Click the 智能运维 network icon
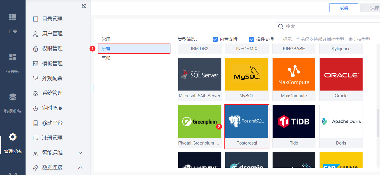 pyautogui.click(x=36, y=153)
